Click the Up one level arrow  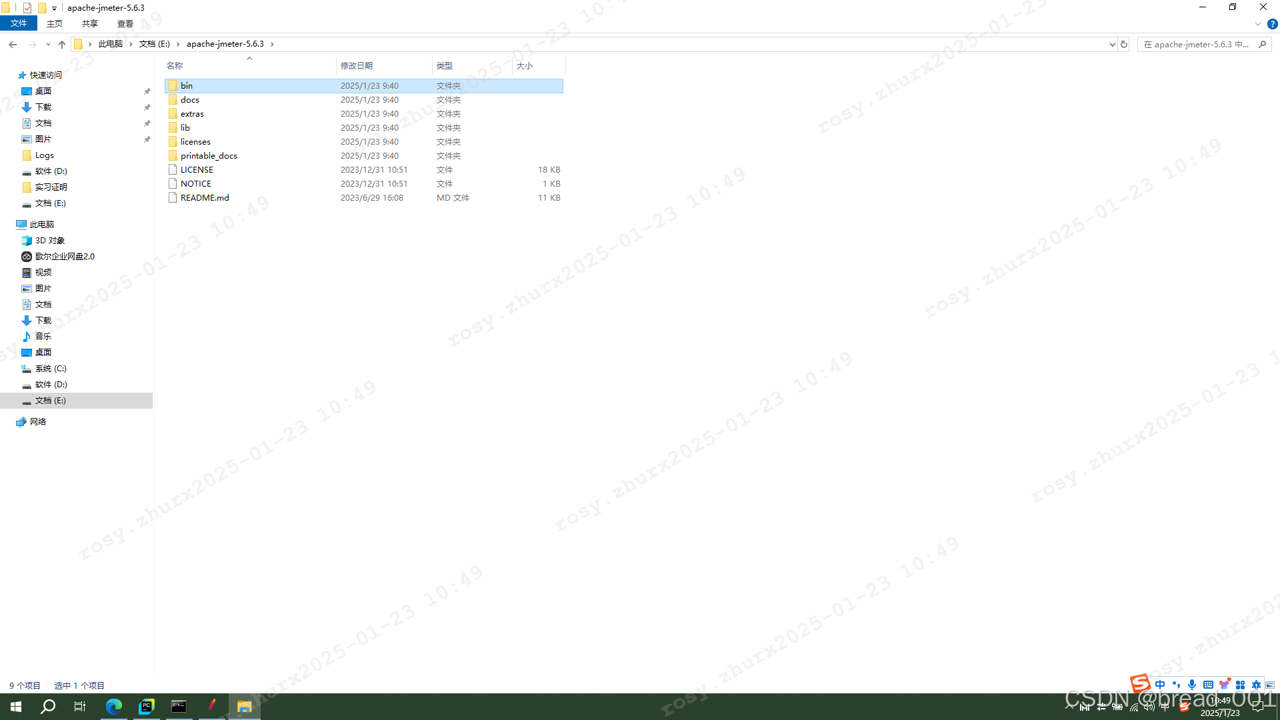(62, 44)
